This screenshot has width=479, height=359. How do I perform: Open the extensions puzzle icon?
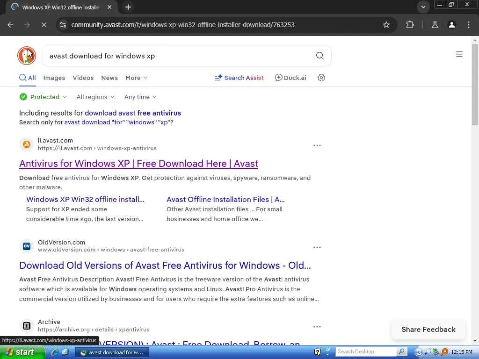tap(410, 25)
